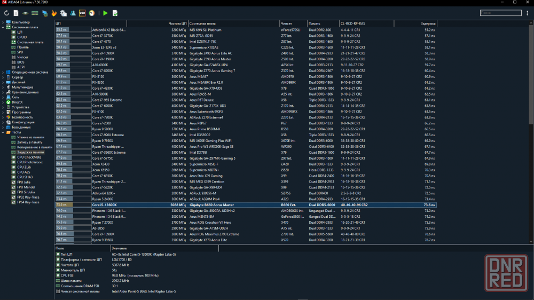Image resolution: width=534 pixels, height=300 pixels.
Task: Open the Запись в память test
Action: pyautogui.click(x=29, y=143)
